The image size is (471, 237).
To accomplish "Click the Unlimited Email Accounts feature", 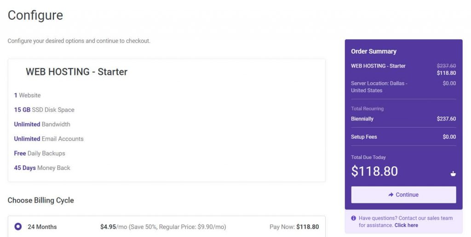I will coord(49,139).
